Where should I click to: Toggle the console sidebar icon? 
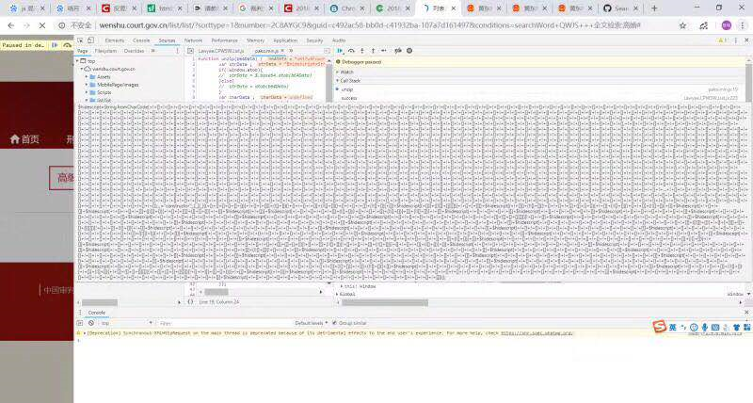[80, 323]
